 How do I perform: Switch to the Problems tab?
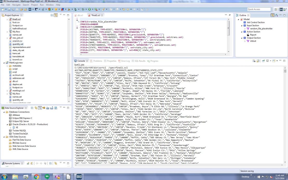(x=96, y=61)
